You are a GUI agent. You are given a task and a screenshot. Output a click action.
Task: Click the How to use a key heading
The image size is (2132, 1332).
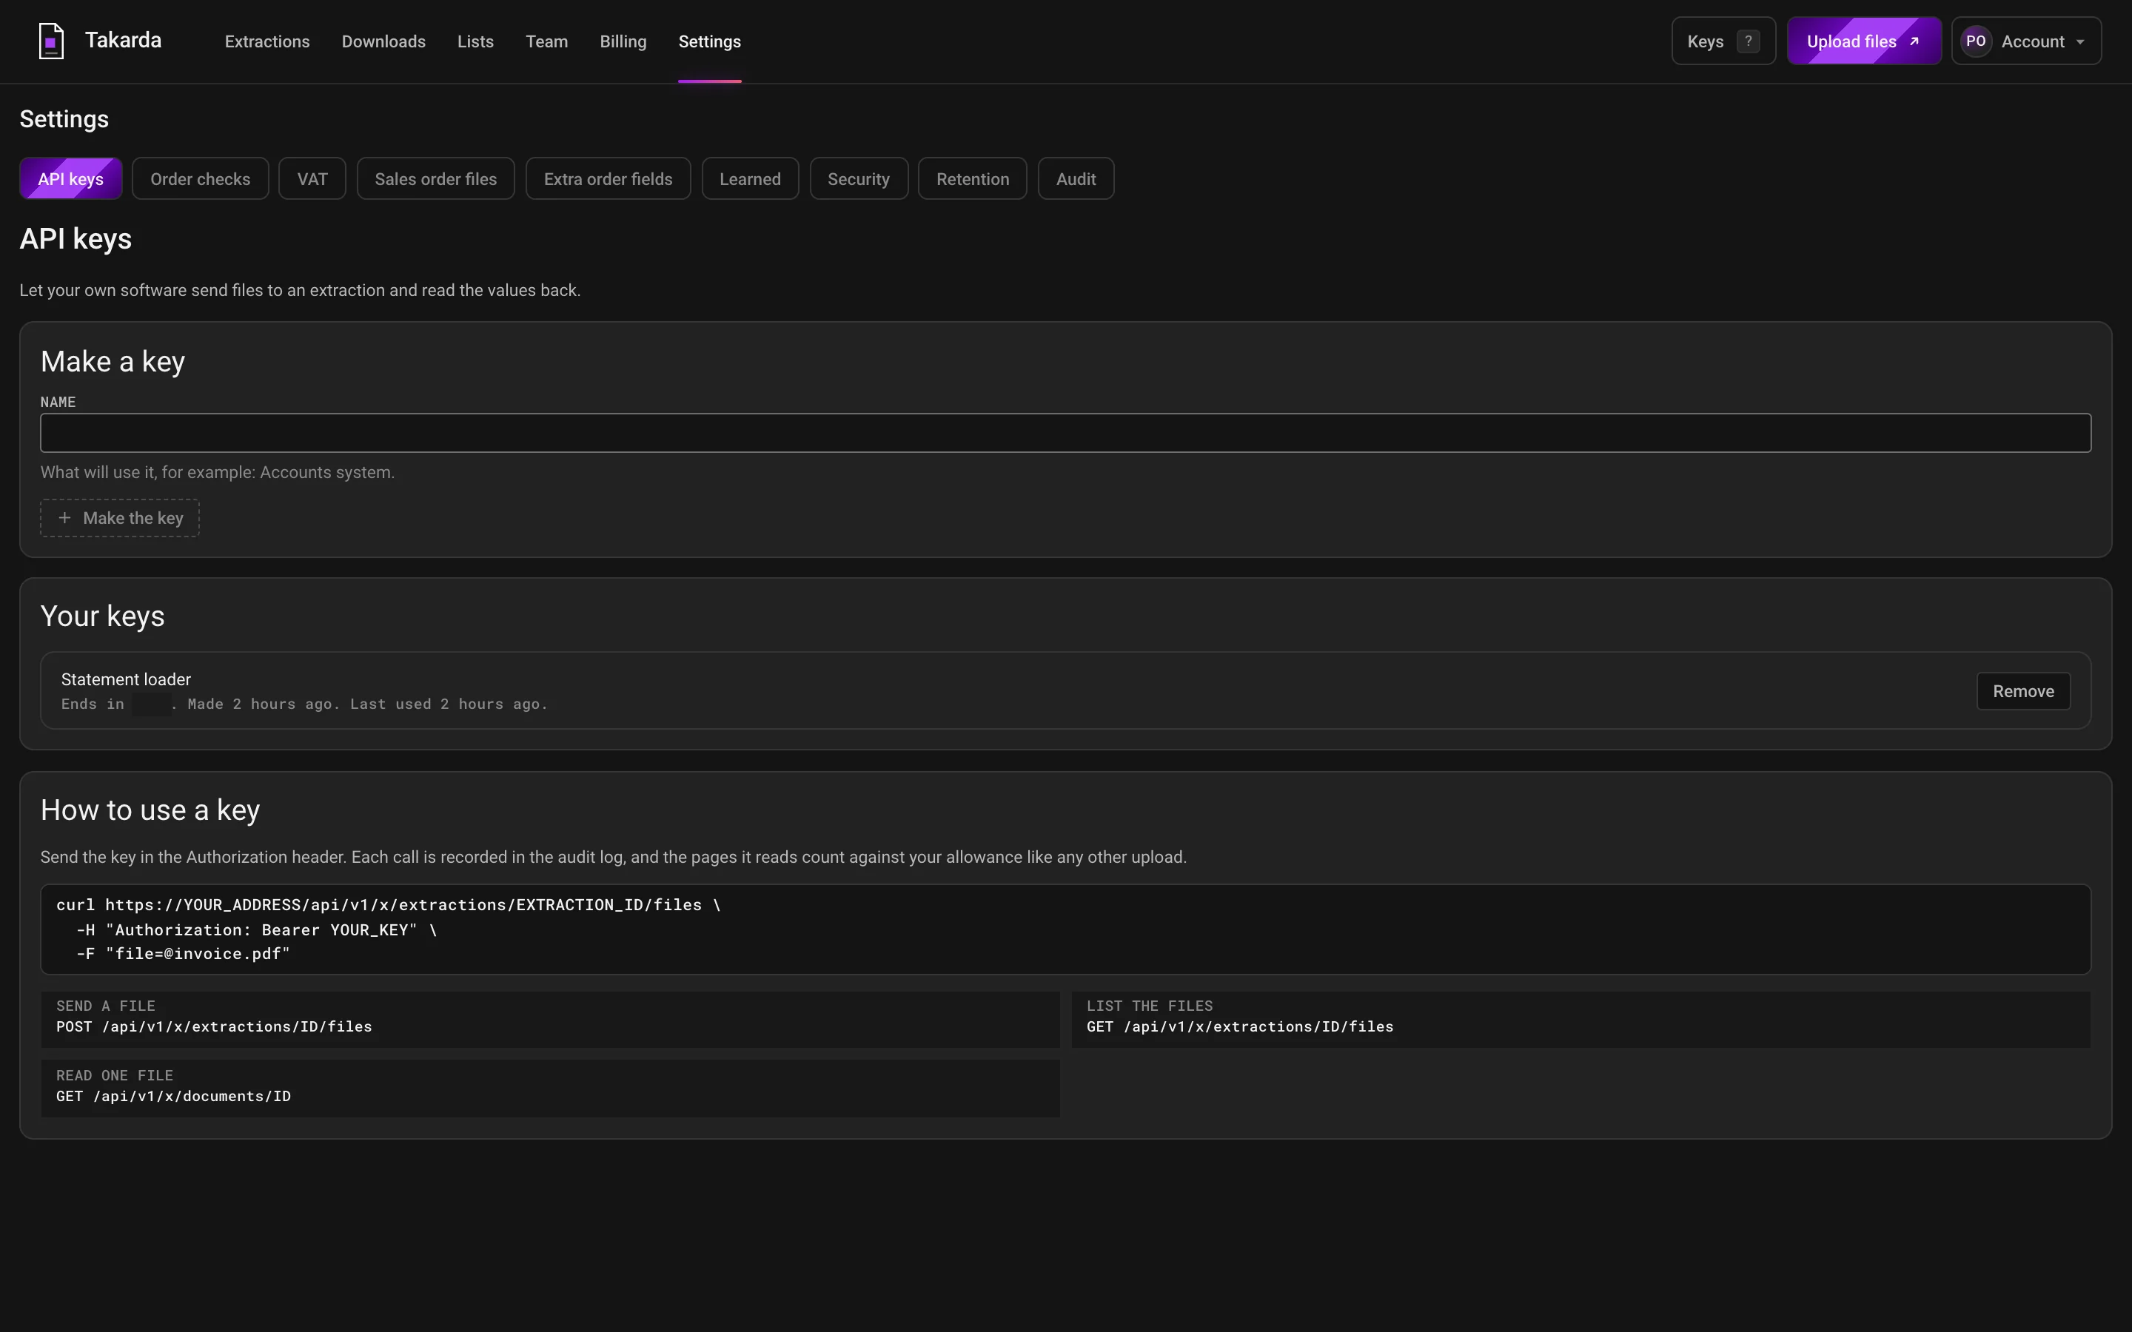(150, 810)
